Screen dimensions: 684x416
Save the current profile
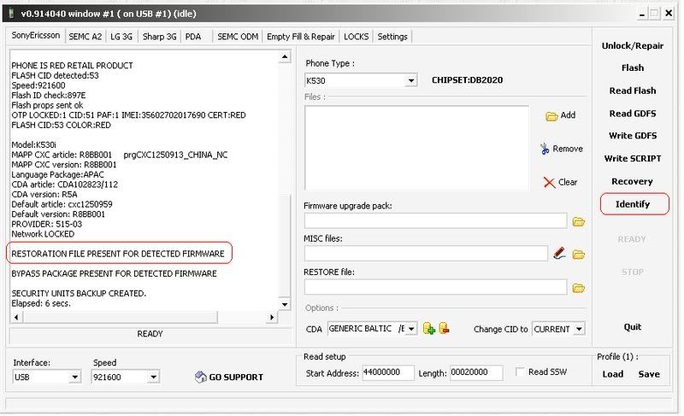[649, 374]
